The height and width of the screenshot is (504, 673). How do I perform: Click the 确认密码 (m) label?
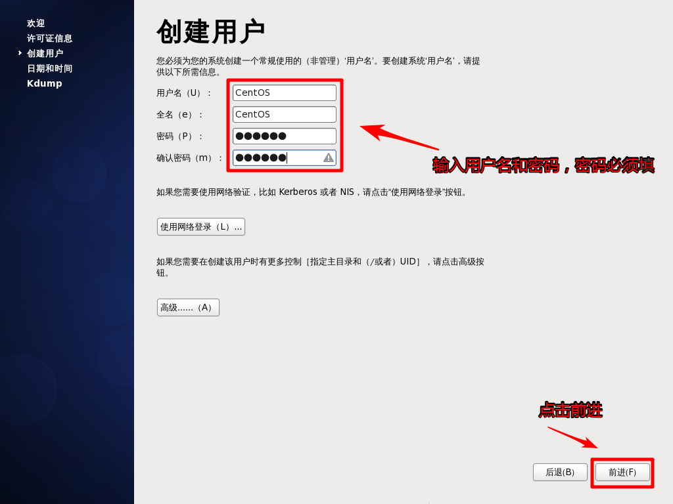189,158
